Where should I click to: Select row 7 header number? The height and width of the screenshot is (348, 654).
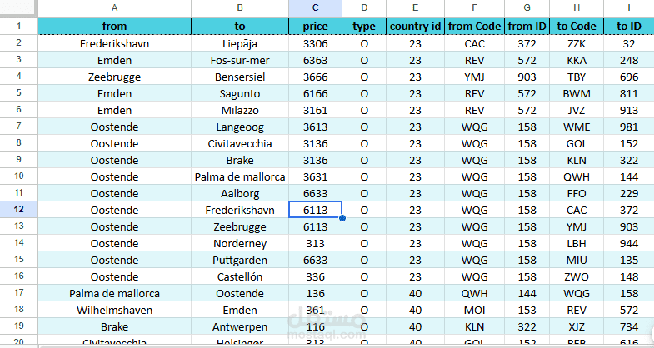pyautogui.click(x=19, y=126)
